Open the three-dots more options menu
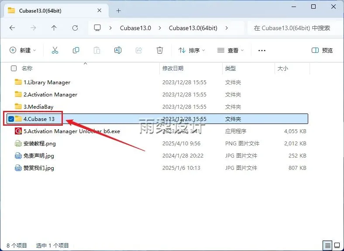 (x=262, y=51)
